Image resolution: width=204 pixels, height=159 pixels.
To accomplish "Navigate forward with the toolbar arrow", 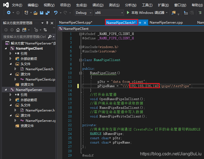I will [x=18, y=12].
